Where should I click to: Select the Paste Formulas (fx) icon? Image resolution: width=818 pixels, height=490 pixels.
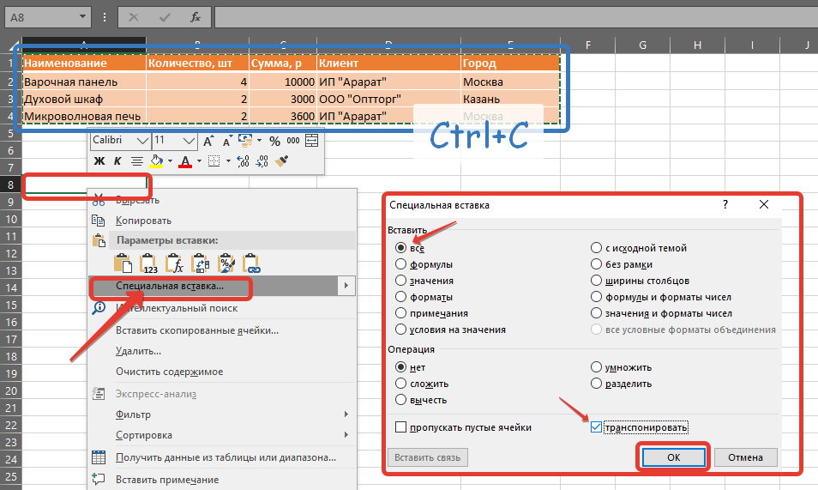tap(176, 263)
